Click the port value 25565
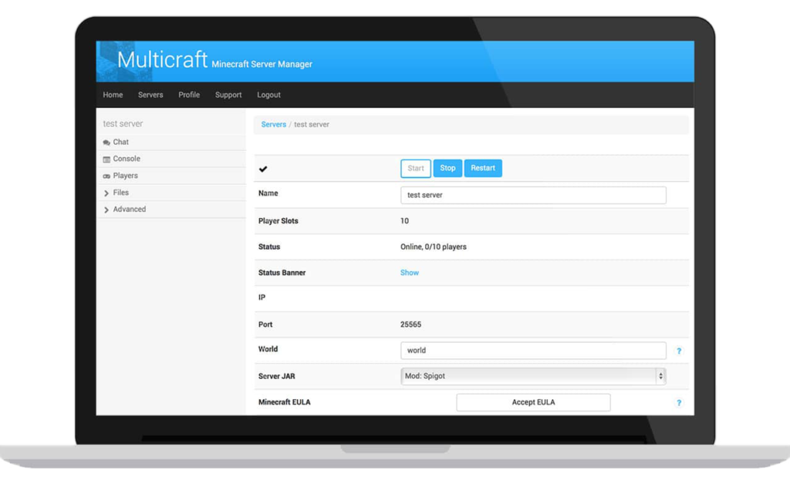 click(410, 324)
